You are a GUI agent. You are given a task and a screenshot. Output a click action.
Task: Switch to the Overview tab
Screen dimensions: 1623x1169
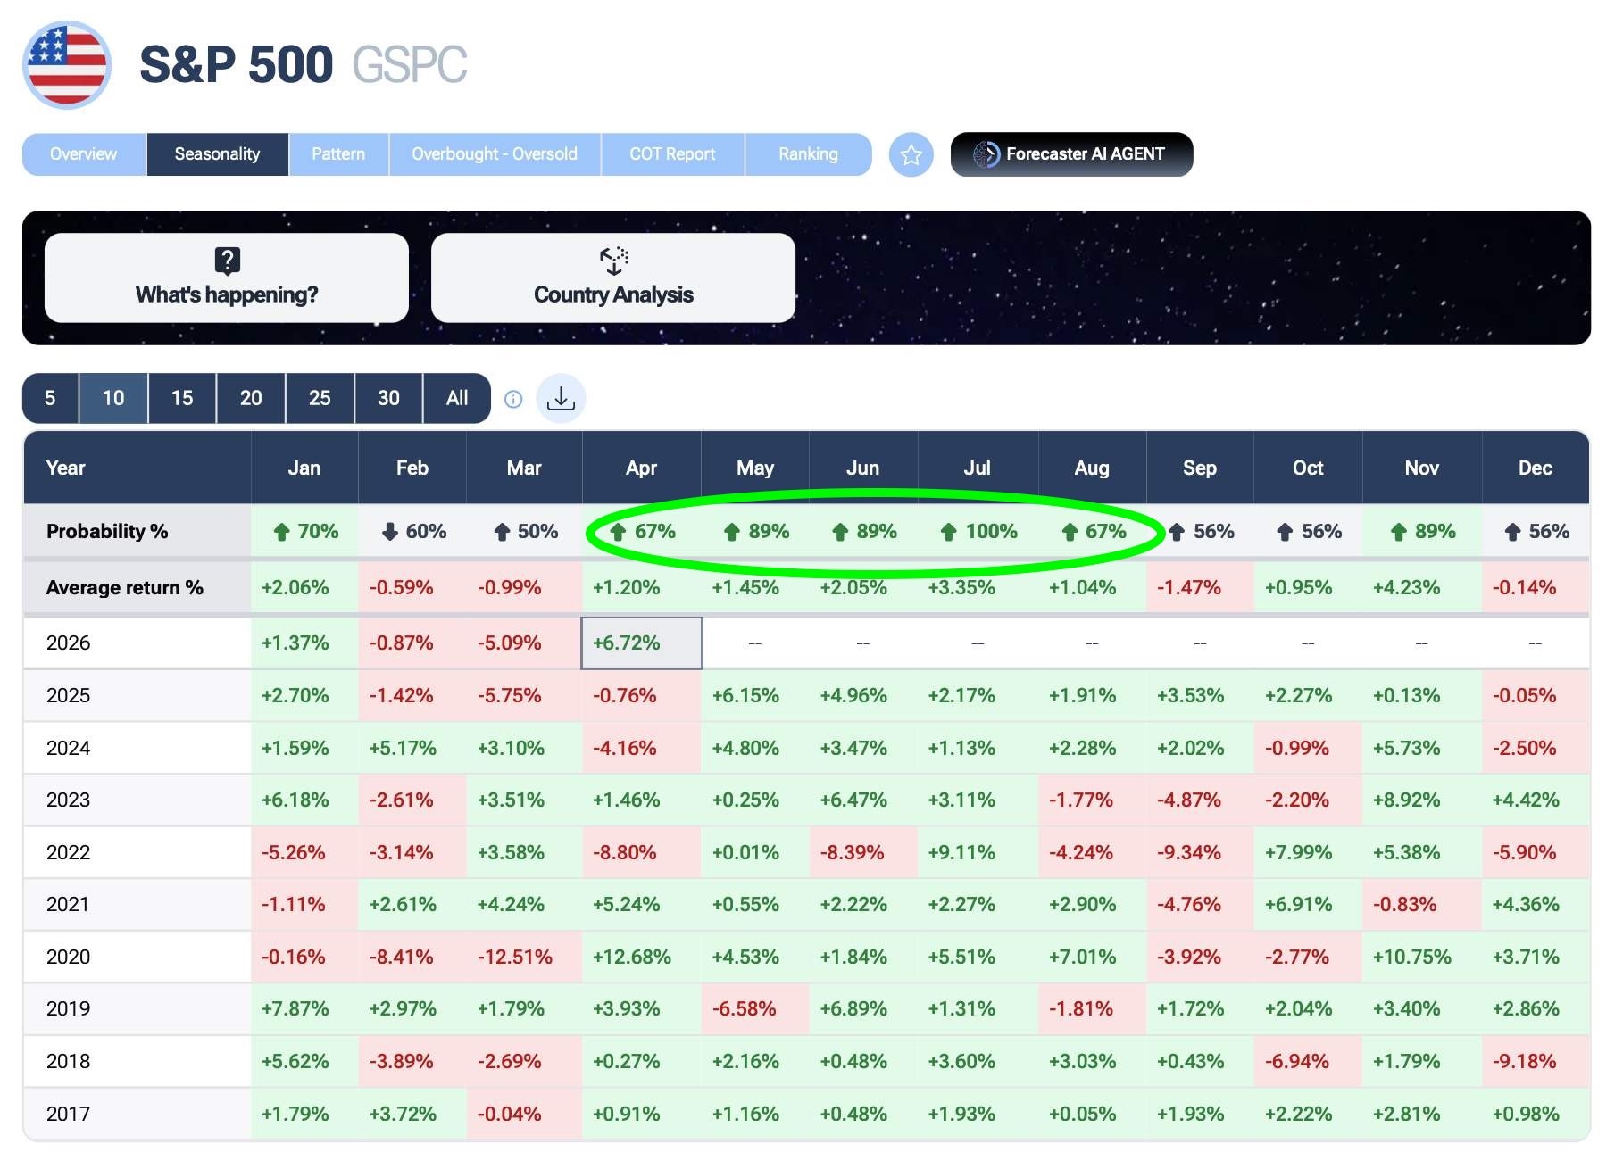(x=84, y=154)
